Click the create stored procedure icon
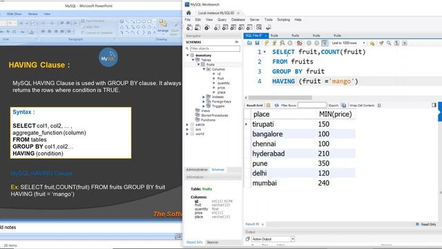The width and height of the screenshot is (442, 249). pyautogui.click(x=241, y=28)
